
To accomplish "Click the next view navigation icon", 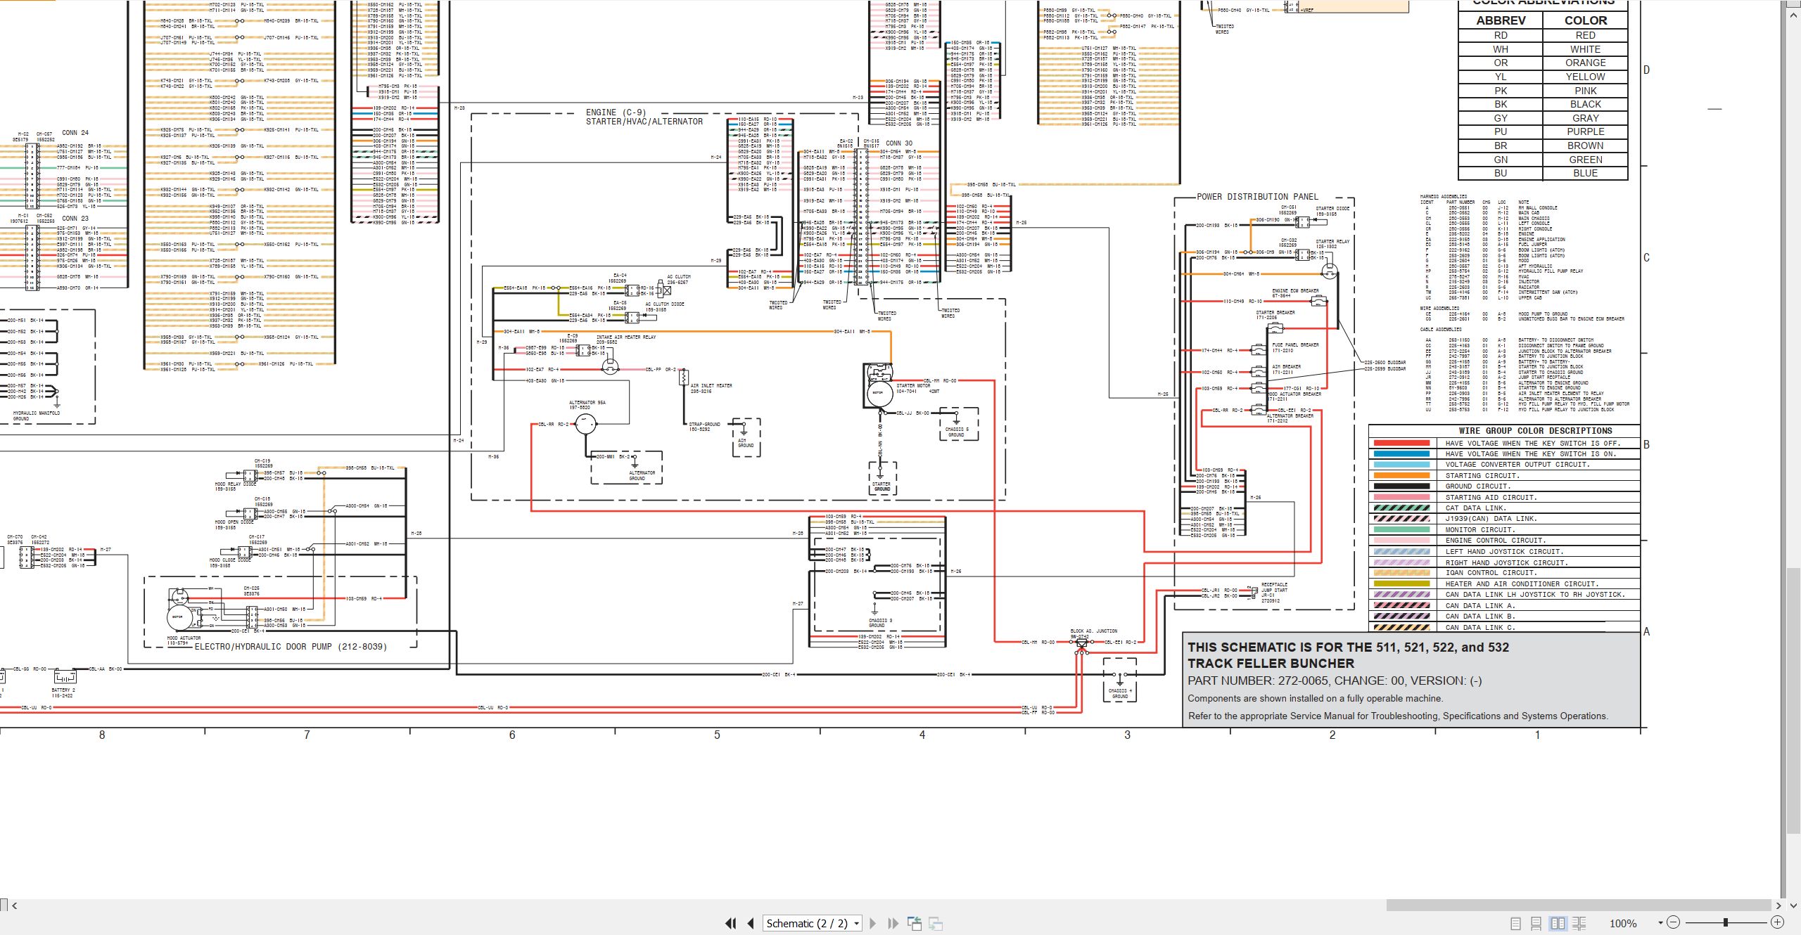I will point(936,923).
